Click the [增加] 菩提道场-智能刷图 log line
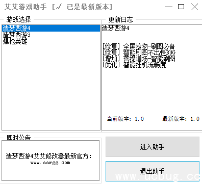The height and width of the screenshot is (184, 202). [x=139, y=59]
